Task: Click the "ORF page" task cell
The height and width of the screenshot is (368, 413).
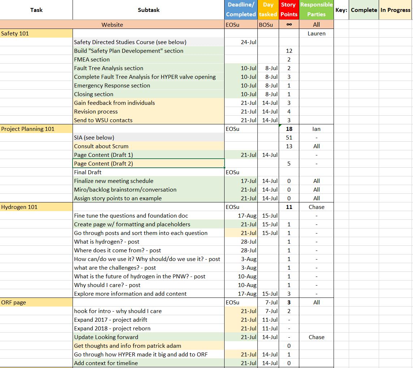Action: pos(36,303)
